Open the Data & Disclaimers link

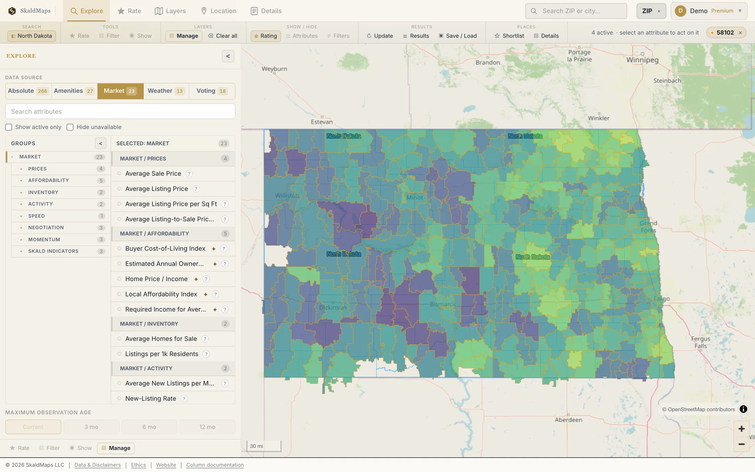pyautogui.click(x=97, y=465)
